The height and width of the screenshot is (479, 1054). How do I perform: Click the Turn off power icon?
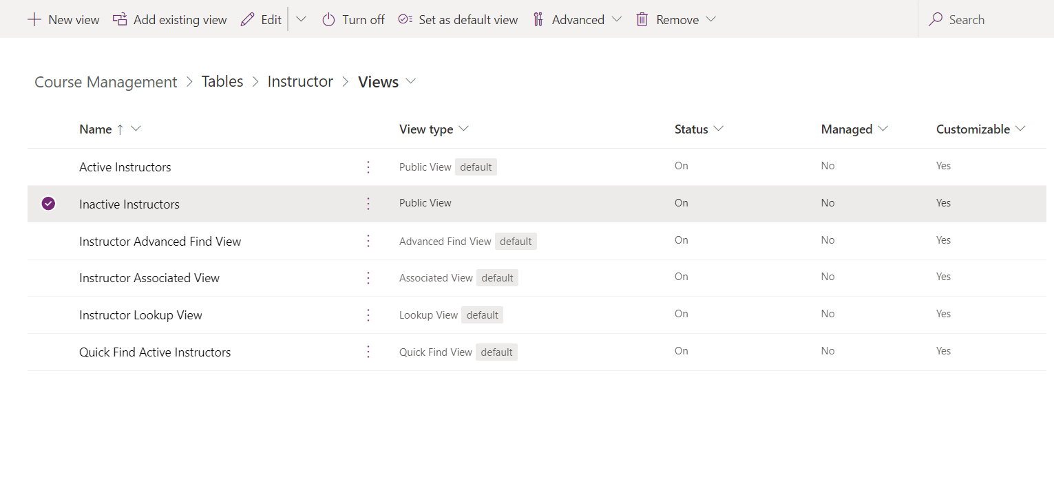[328, 20]
